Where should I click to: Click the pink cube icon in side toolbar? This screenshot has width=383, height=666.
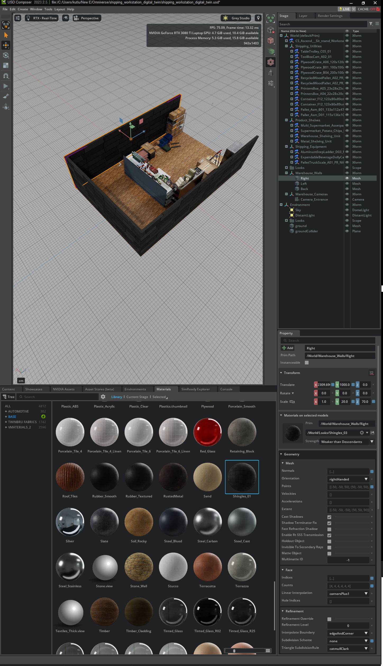[271, 40]
